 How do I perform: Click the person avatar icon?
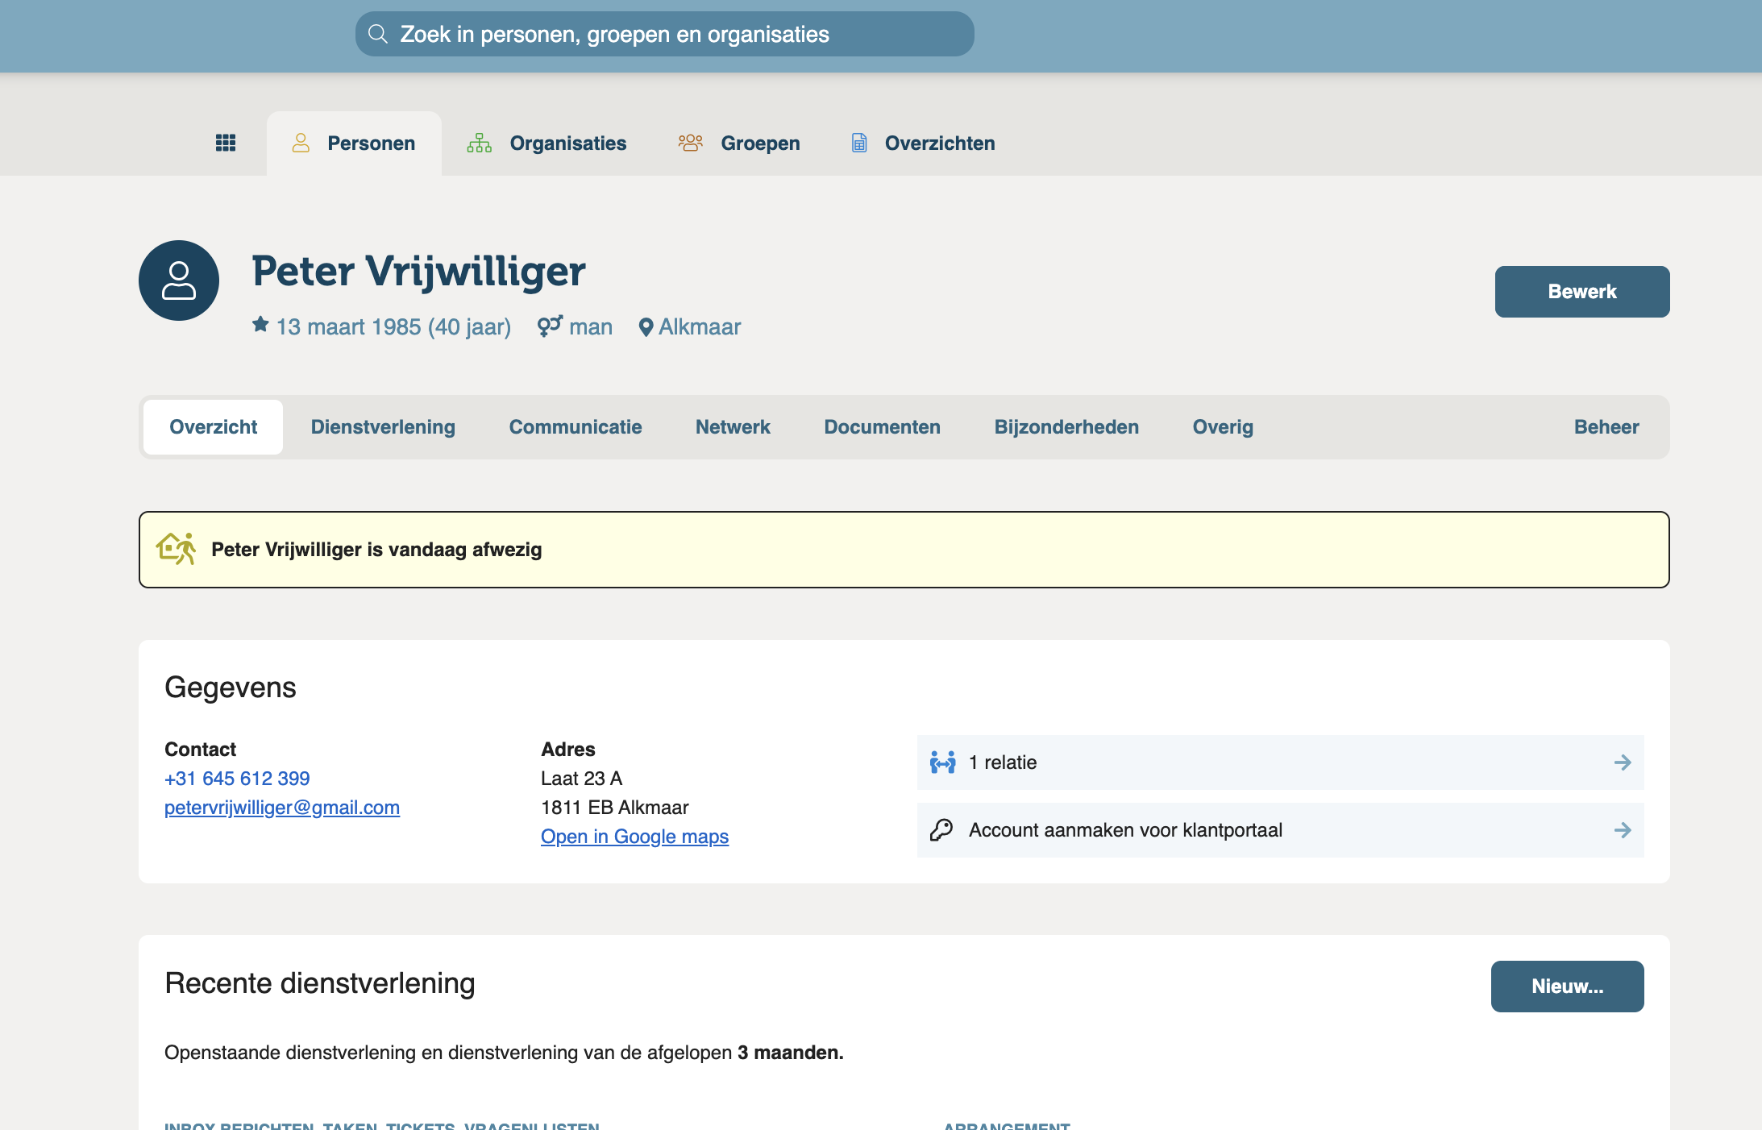pyautogui.click(x=179, y=280)
